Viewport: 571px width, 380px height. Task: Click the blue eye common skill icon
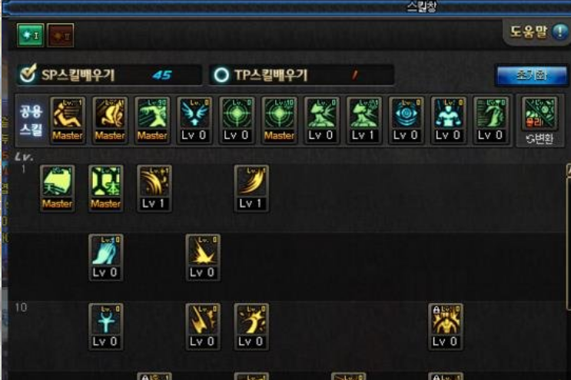(x=406, y=120)
